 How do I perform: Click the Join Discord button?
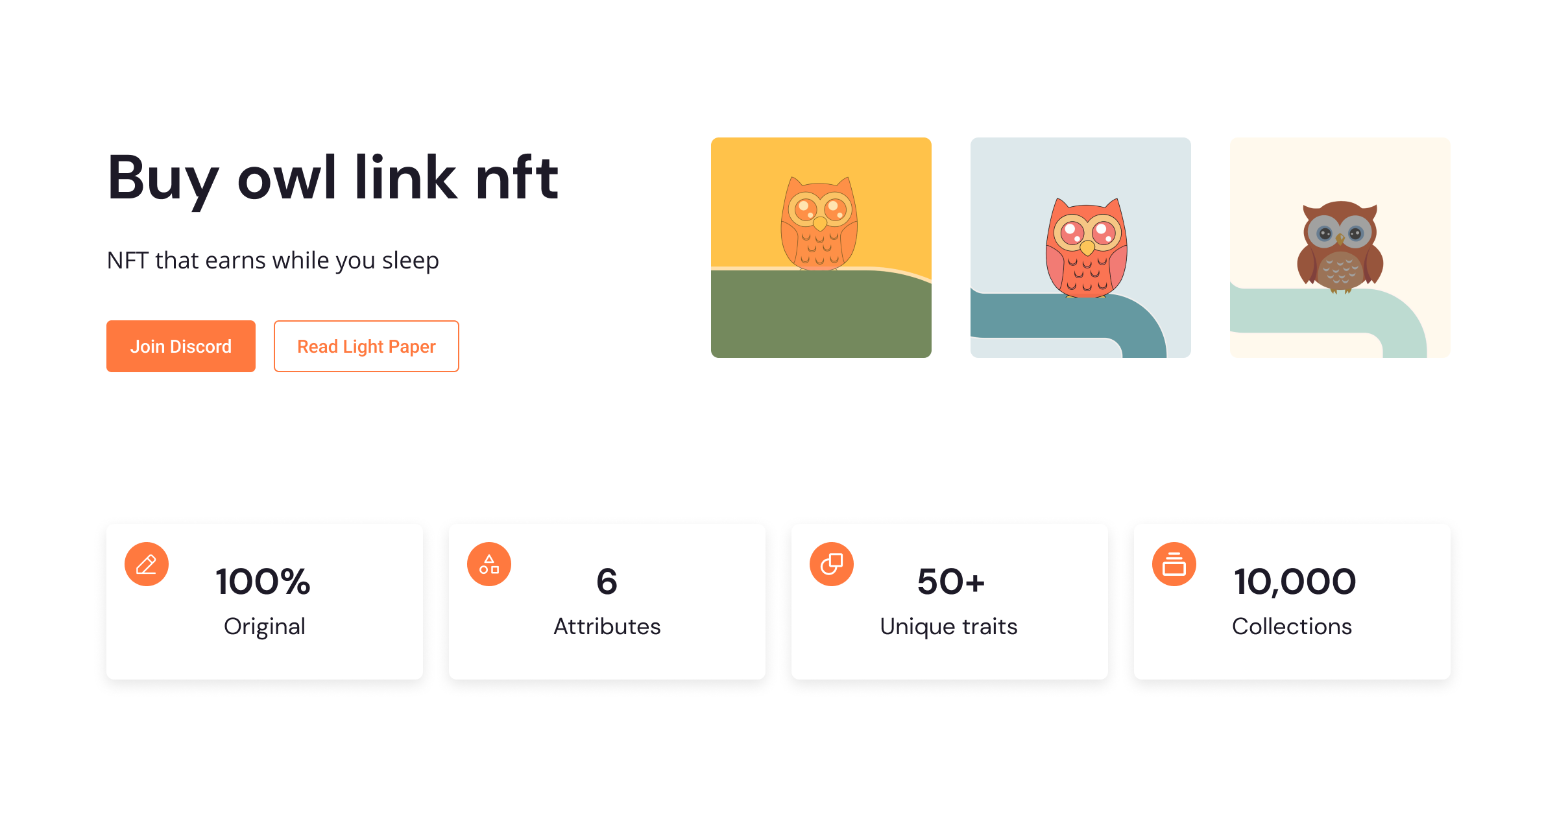[180, 346]
